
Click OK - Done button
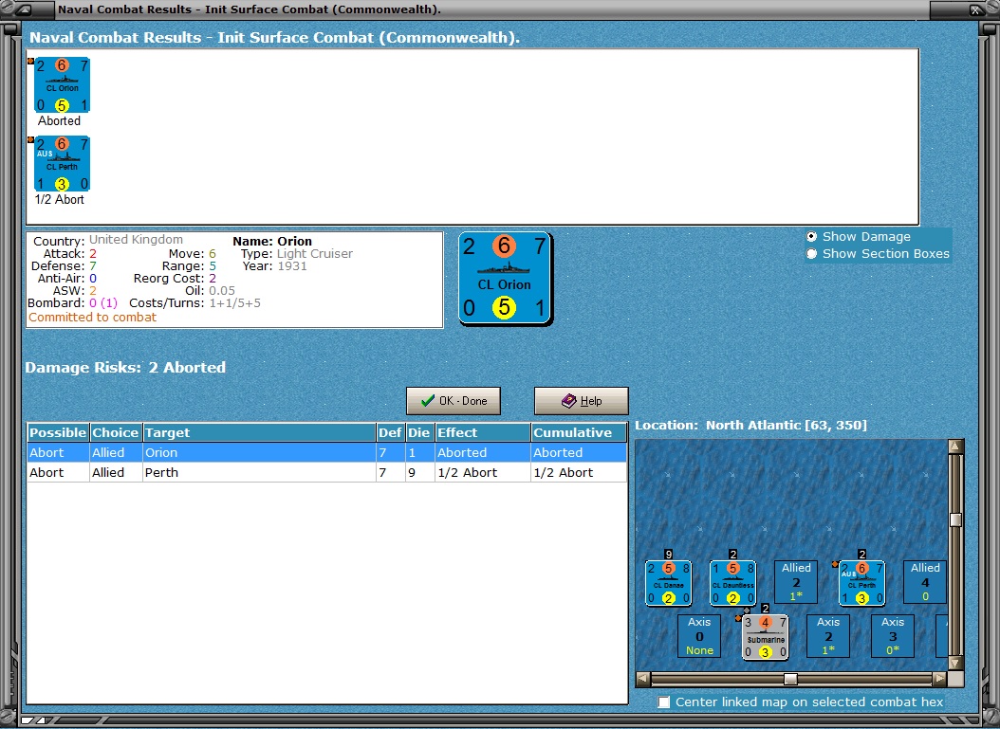(454, 401)
